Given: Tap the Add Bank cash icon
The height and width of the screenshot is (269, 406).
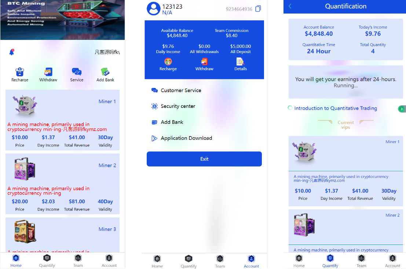Looking at the screenshot, I should tap(105, 72).
